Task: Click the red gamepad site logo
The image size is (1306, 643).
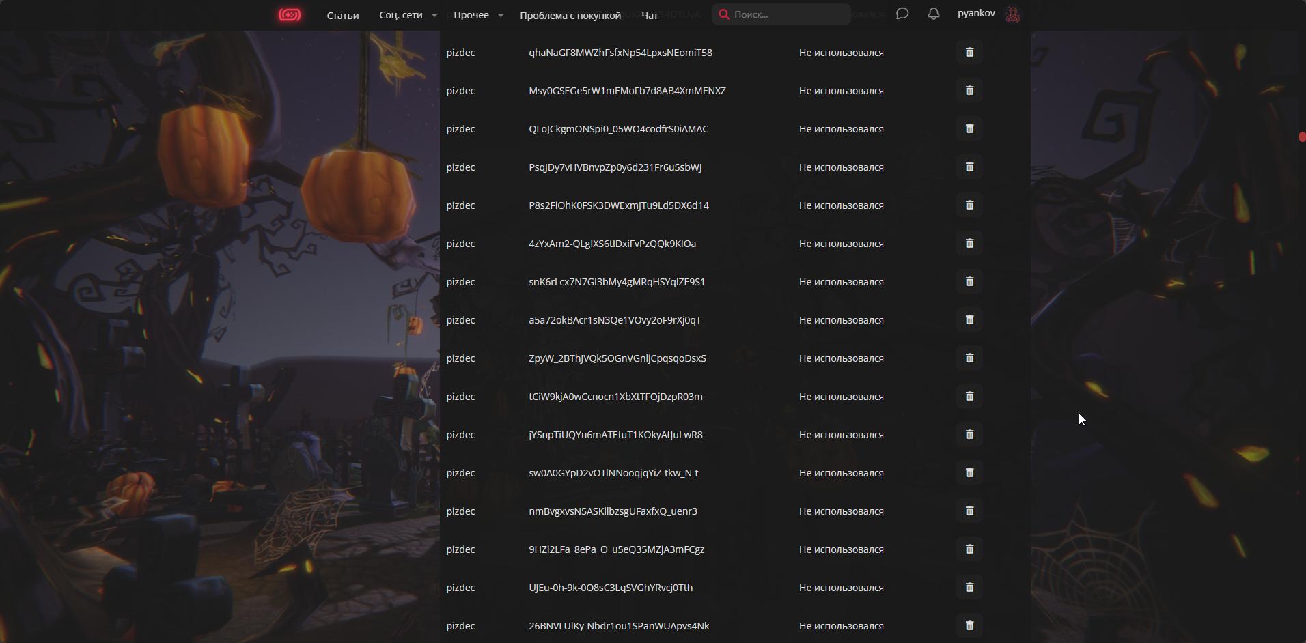Action: tap(290, 14)
